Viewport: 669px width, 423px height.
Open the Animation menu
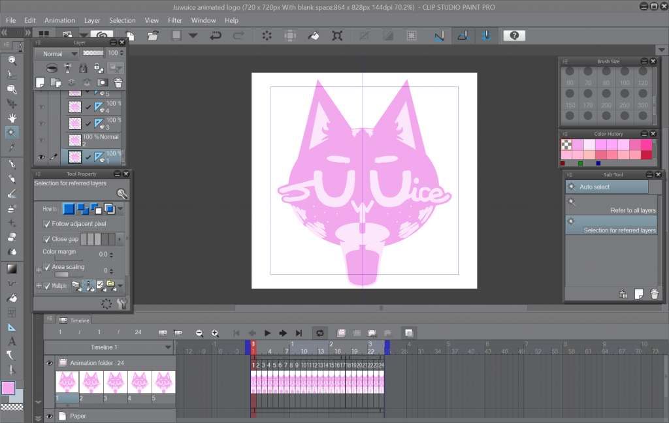[59, 20]
